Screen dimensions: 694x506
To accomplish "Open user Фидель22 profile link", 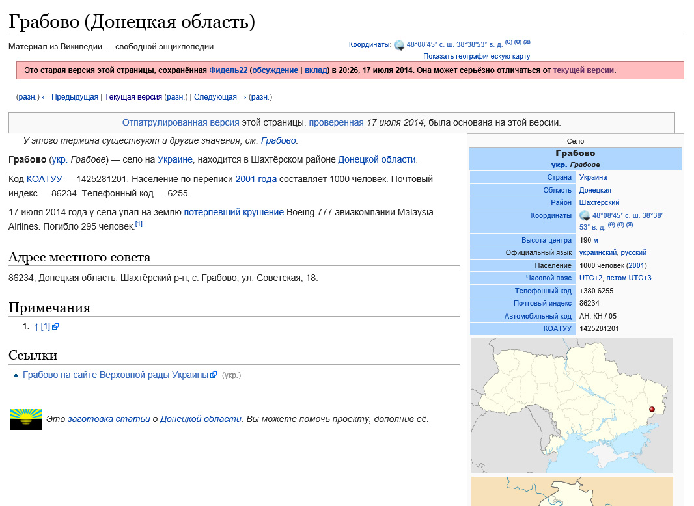I will [x=228, y=70].
